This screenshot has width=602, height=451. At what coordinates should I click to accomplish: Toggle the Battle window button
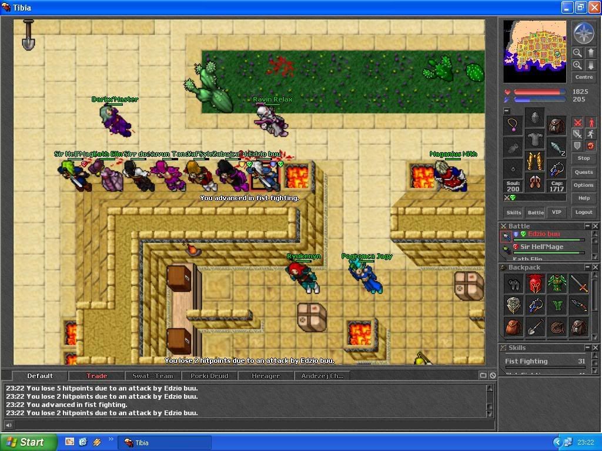(x=535, y=213)
